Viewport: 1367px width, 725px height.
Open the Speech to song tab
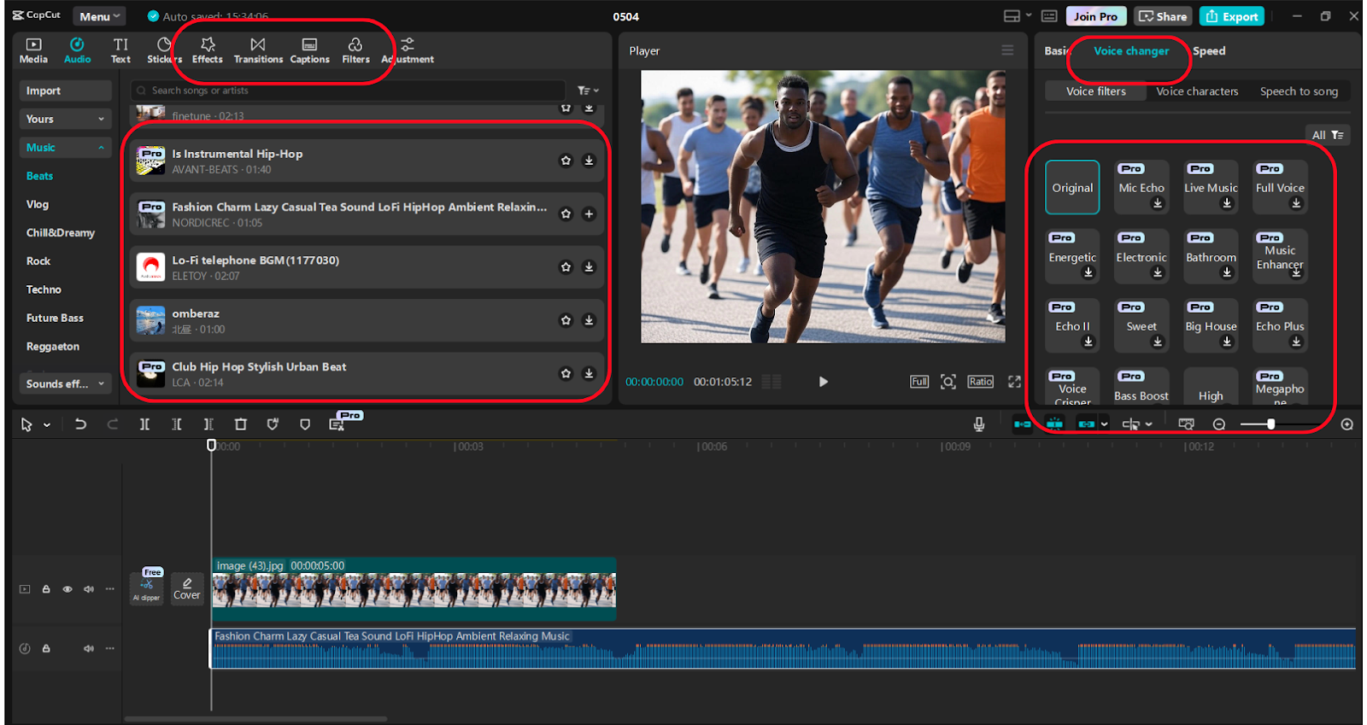pos(1299,91)
